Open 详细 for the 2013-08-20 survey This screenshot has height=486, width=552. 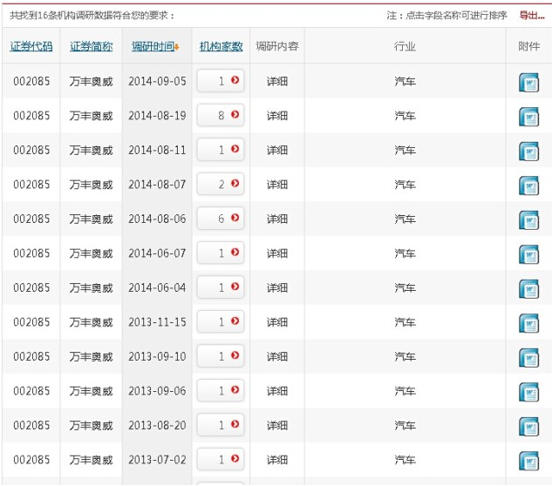[x=277, y=425]
